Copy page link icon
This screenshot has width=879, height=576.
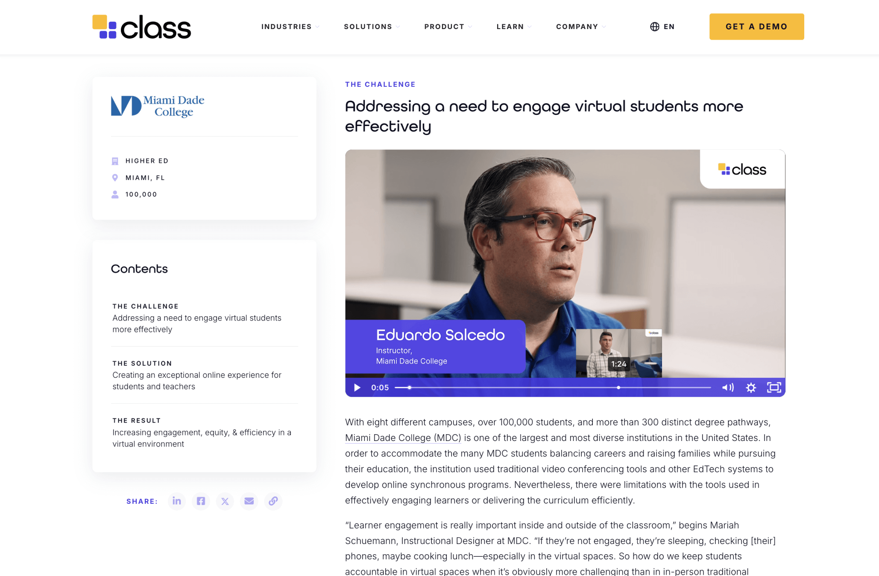coord(273,501)
